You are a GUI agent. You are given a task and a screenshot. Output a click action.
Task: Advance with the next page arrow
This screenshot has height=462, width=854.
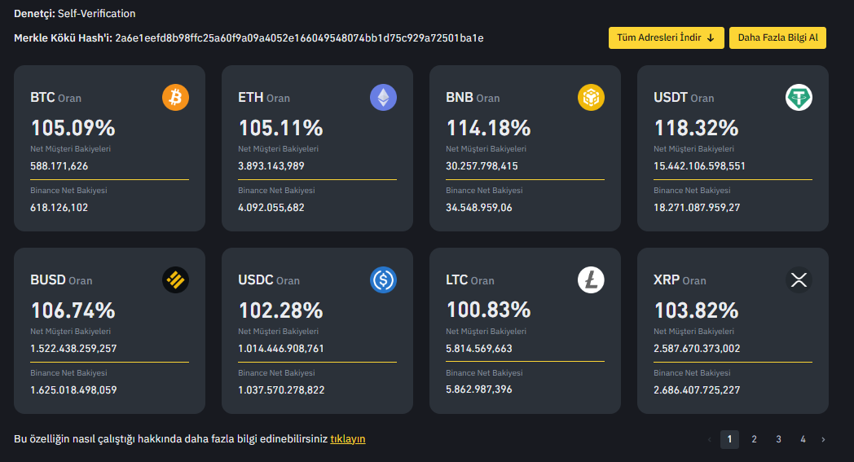tap(823, 439)
